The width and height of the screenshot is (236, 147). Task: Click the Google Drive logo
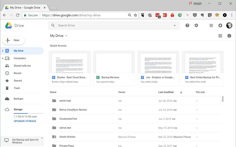point(9,25)
